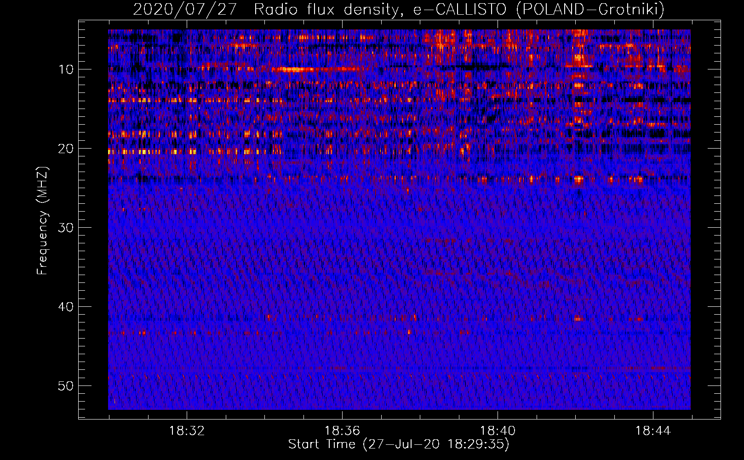Click the 18:40 time tick label

coord(498,431)
